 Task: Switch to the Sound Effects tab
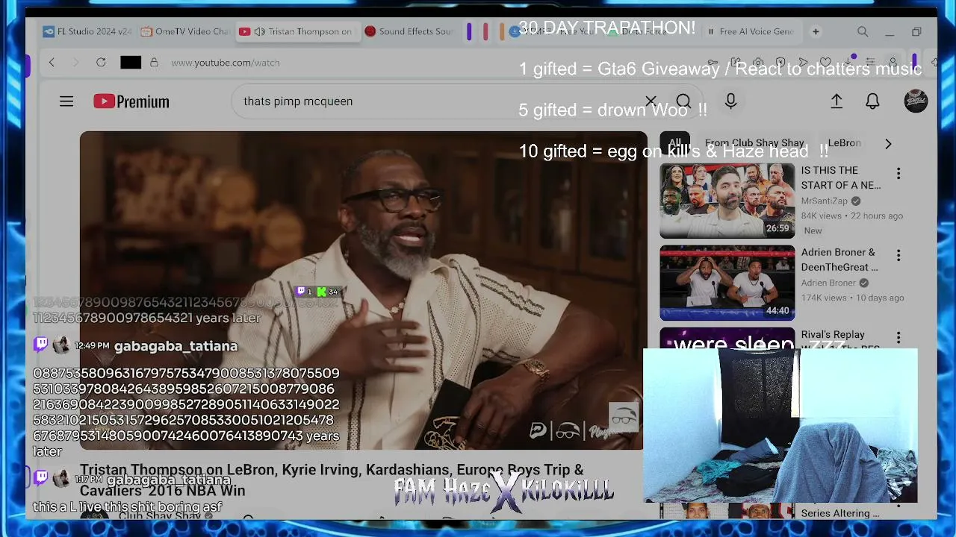tap(409, 32)
